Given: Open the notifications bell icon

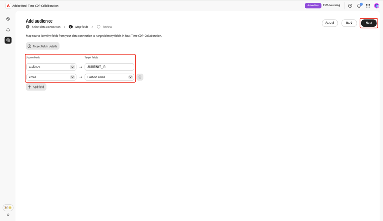Looking at the screenshot, I should click(x=359, y=6).
